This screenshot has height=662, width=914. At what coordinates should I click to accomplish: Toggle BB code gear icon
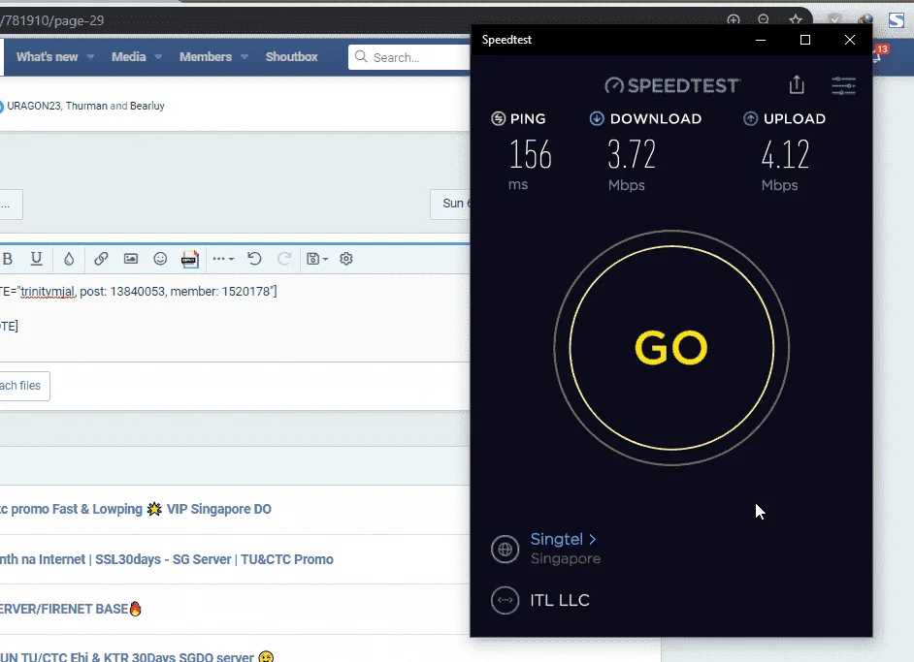click(346, 259)
